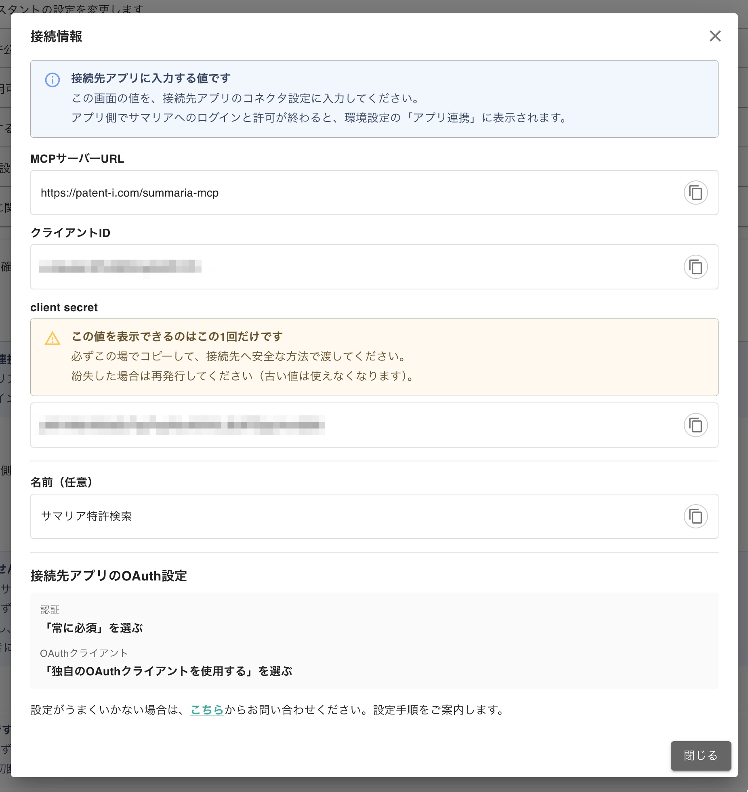
Task: Click the 接続情報 dialog title
Action: 57,37
